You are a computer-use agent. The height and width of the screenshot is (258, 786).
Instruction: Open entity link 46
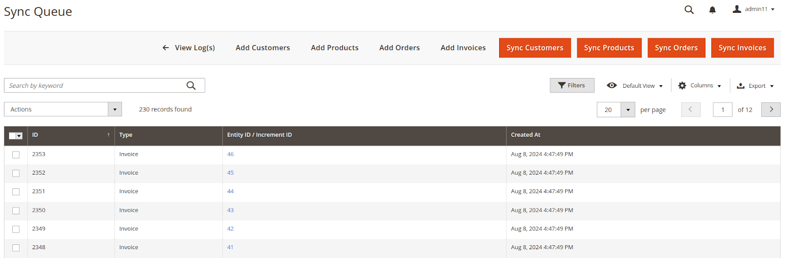click(230, 154)
